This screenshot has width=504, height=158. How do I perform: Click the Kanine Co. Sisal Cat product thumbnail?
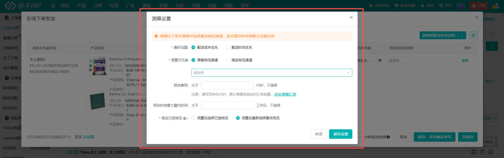[97, 101]
